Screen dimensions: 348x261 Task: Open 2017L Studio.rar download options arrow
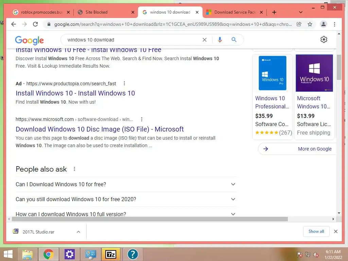click(x=79, y=232)
